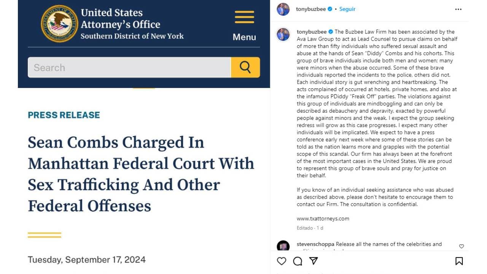Click the Sean Combs press release headline
This screenshot has width=487, height=274.
141,174
